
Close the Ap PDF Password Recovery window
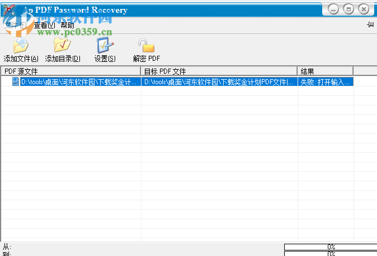tap(364, 9)
